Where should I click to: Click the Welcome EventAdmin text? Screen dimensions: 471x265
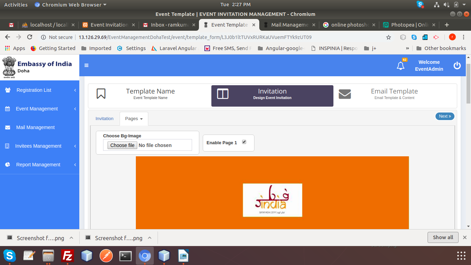click(x=429, y=66)
